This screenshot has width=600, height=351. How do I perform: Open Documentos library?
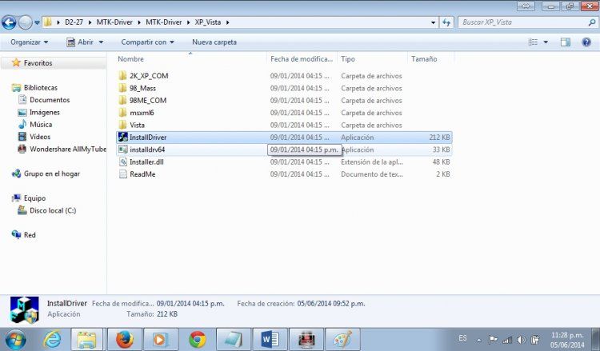50,100
